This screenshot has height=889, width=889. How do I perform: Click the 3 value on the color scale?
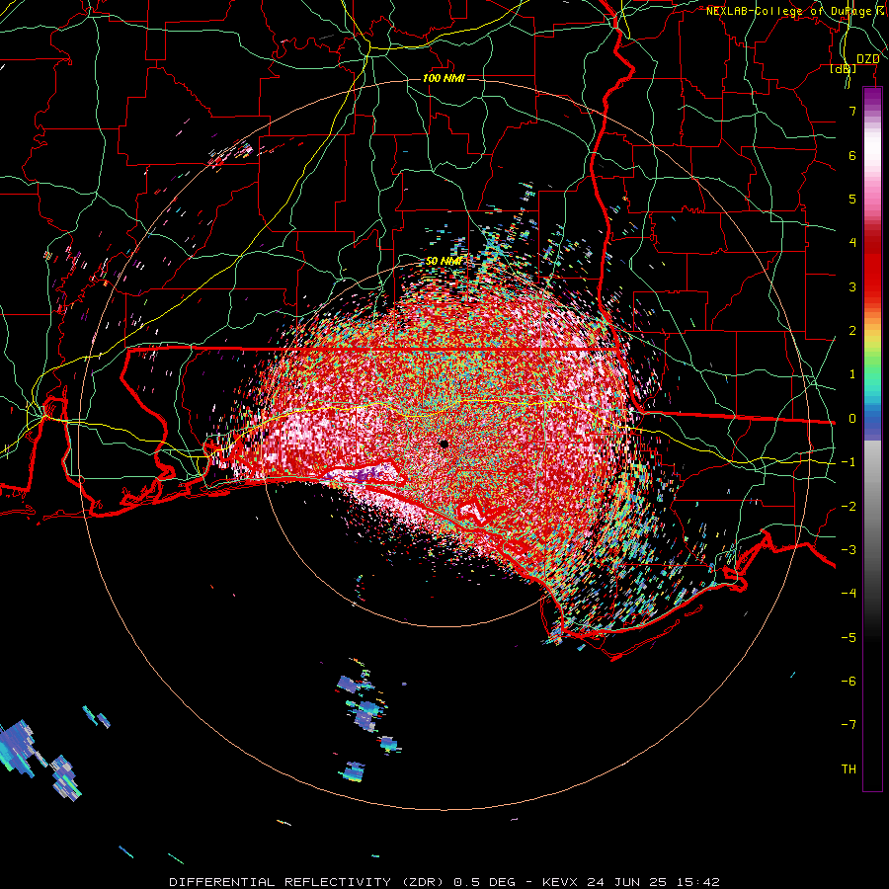(x=852, y=286)
